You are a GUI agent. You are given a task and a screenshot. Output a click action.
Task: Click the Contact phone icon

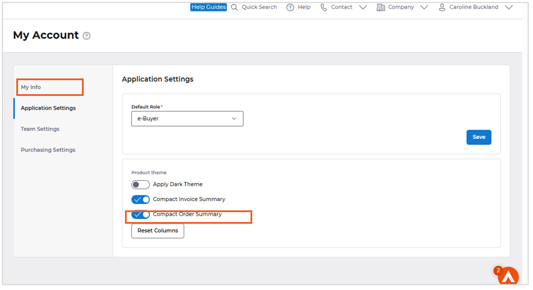324,8
